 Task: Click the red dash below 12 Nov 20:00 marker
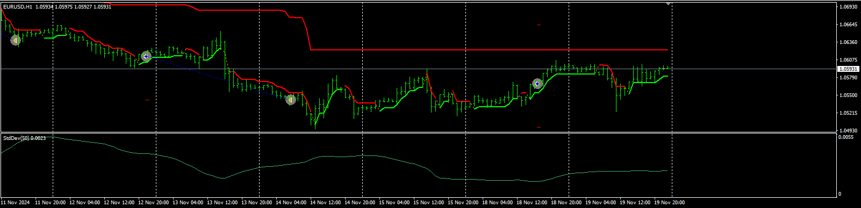148,100
